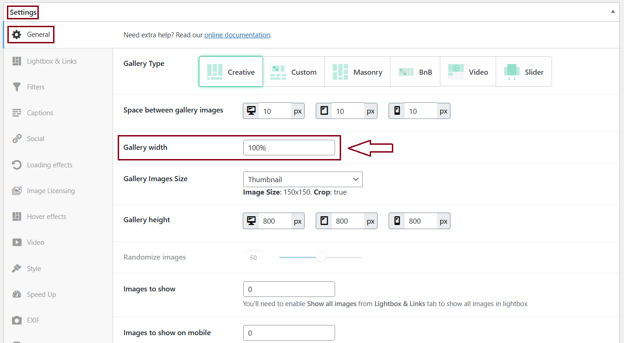This screenshot has width=624, height=343.
Task: Click the Social link icon in sidebar
Action: click(x=17, y=139)
